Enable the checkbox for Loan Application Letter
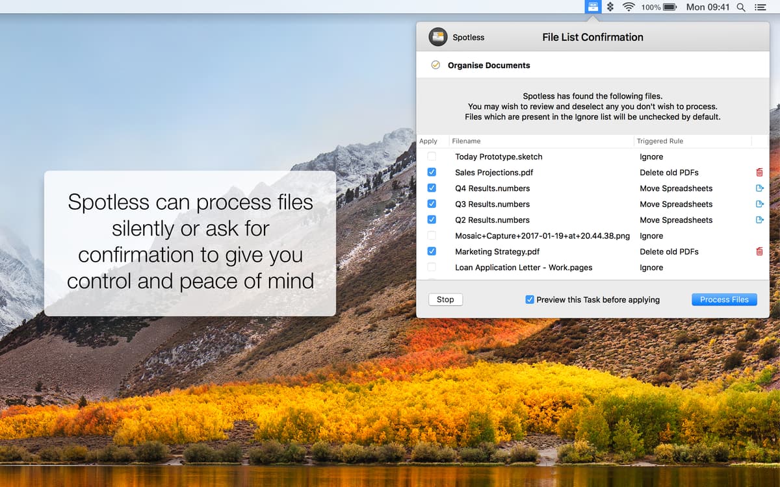The height and width of the screenshot is (487, 780). pos(432,267)
